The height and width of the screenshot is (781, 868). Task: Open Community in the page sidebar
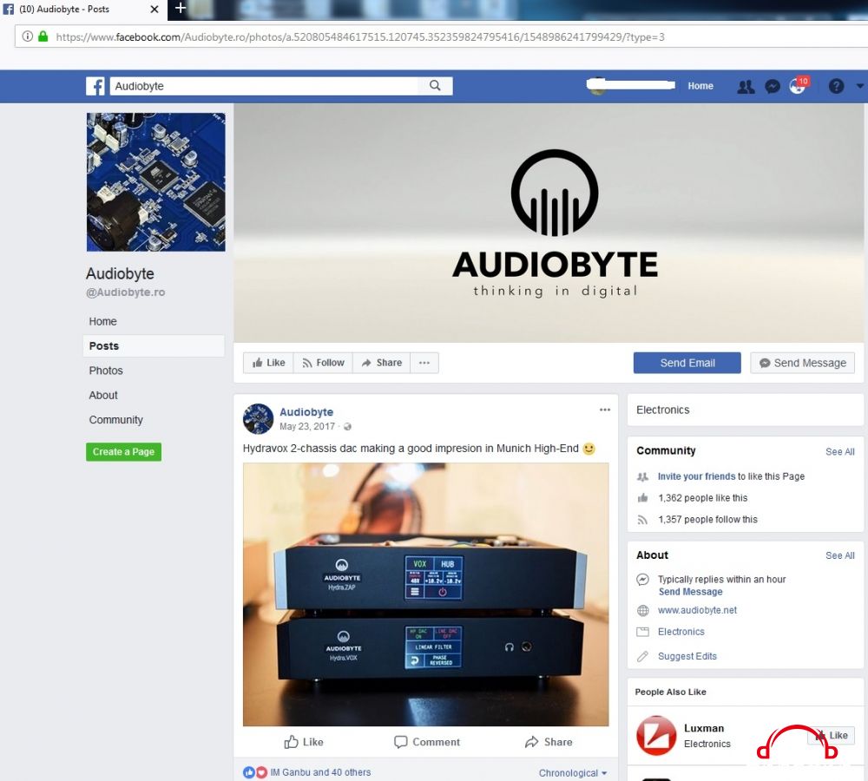115,420
